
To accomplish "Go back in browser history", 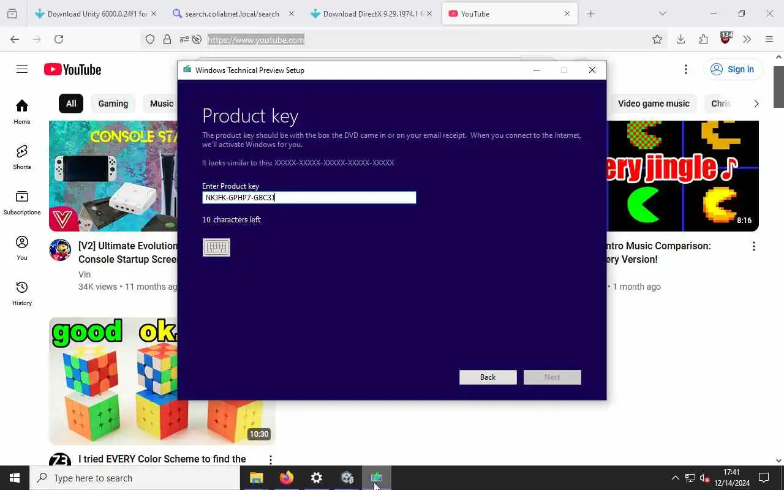I will [x=15, y=39].
